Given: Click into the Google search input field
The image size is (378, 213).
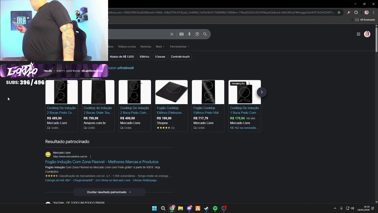Looking at the screenshot, I should 138,34.
